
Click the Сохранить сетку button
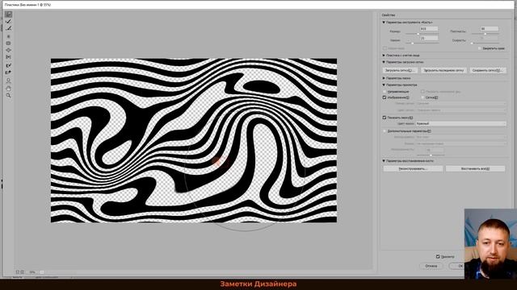tap(488, 70)
